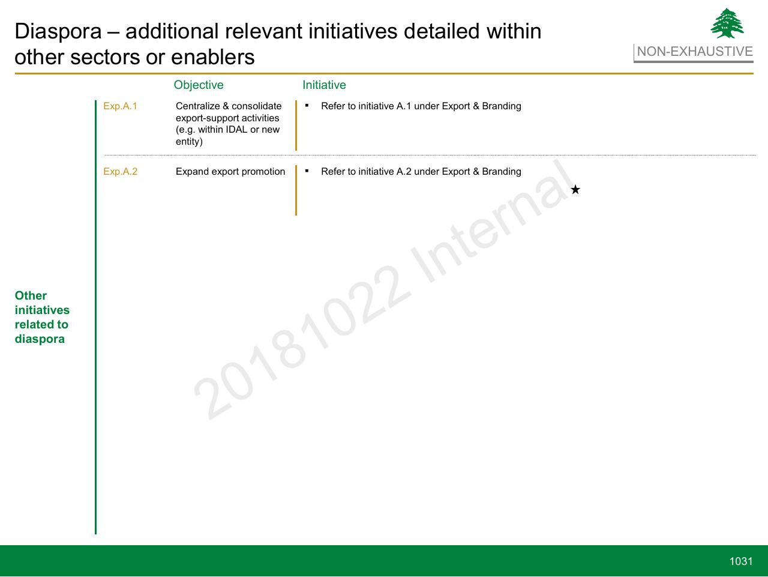Click 'Refer to initiative A.2' bullet text
The image size is (768, 577).
pos(421,172)
